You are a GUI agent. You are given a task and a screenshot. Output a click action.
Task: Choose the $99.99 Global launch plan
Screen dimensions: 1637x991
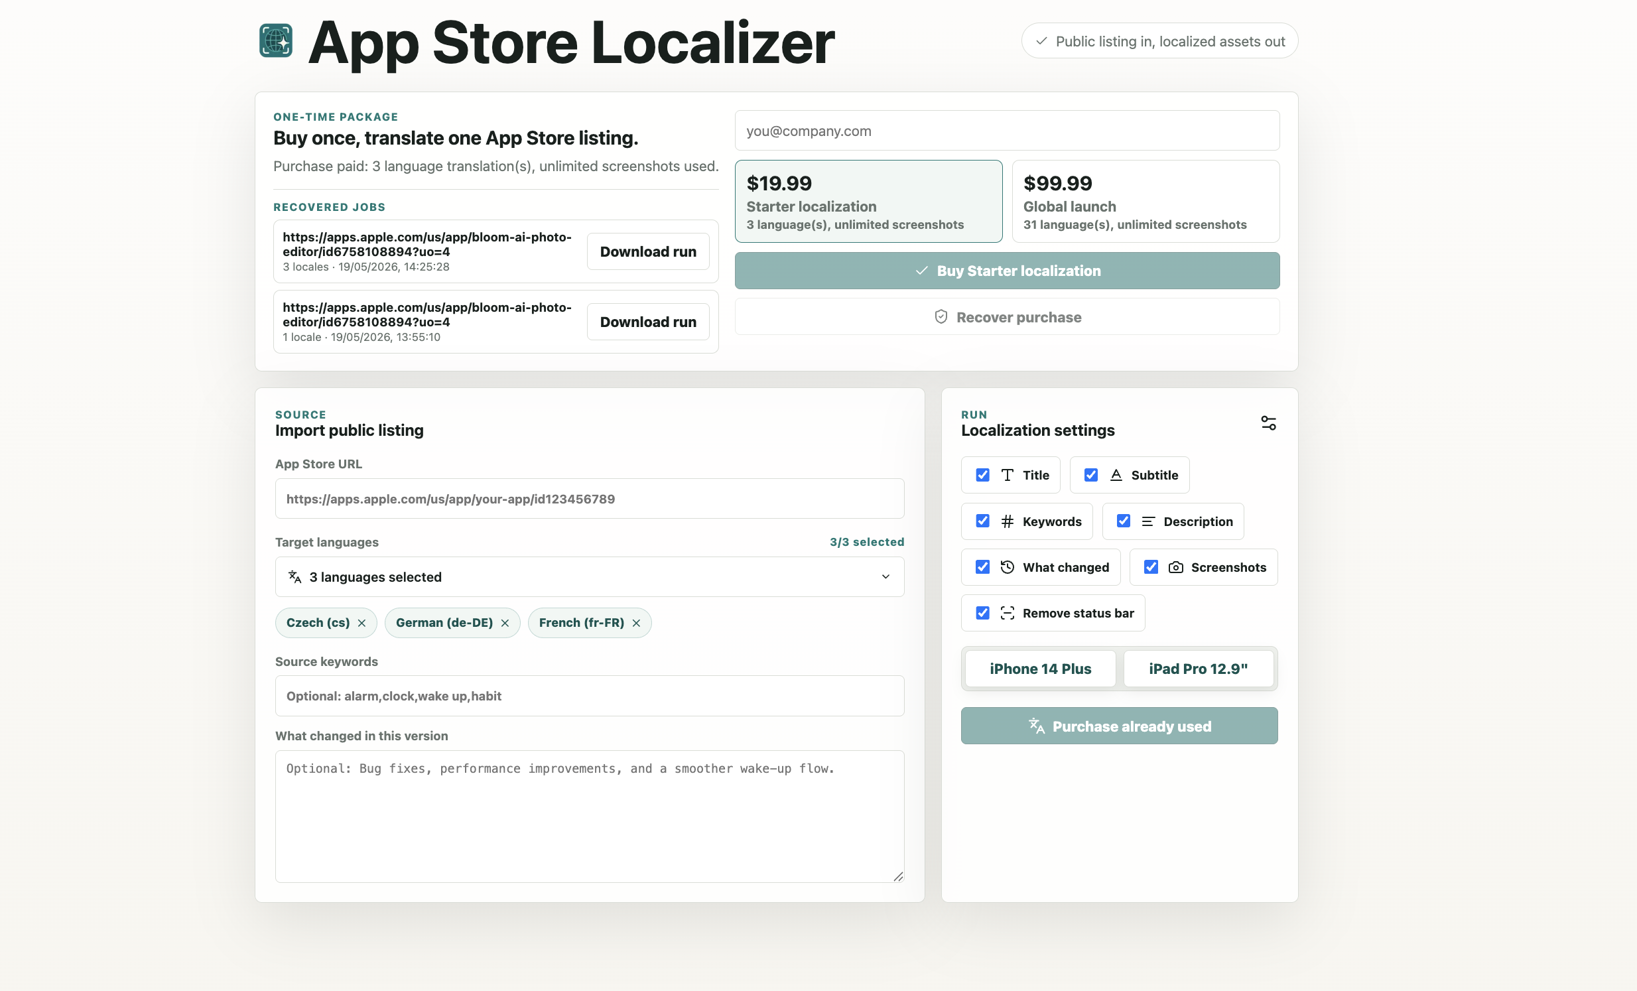(x=1146, y=201)
